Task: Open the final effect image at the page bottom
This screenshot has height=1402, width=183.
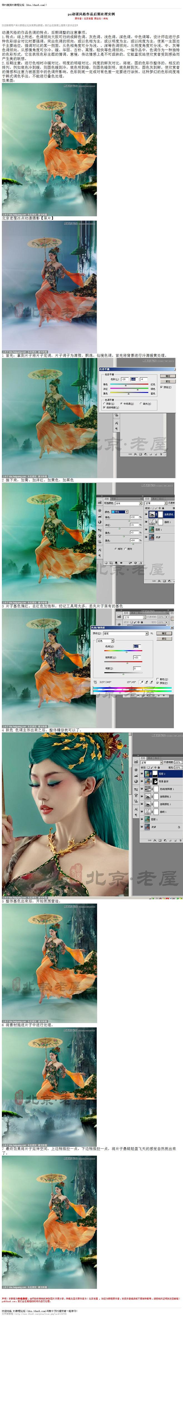Action: [x=50, y=1222]
